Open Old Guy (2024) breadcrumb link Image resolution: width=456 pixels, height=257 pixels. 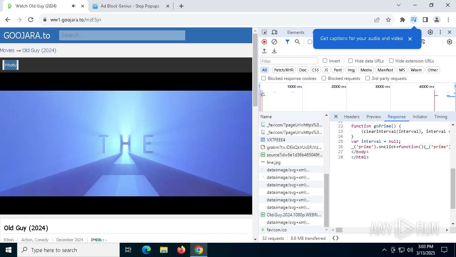(39, 50)
